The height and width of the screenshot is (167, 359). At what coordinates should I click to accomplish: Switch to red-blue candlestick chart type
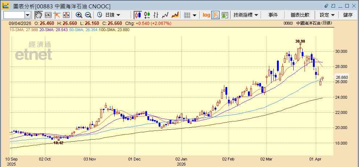point(138,15)
